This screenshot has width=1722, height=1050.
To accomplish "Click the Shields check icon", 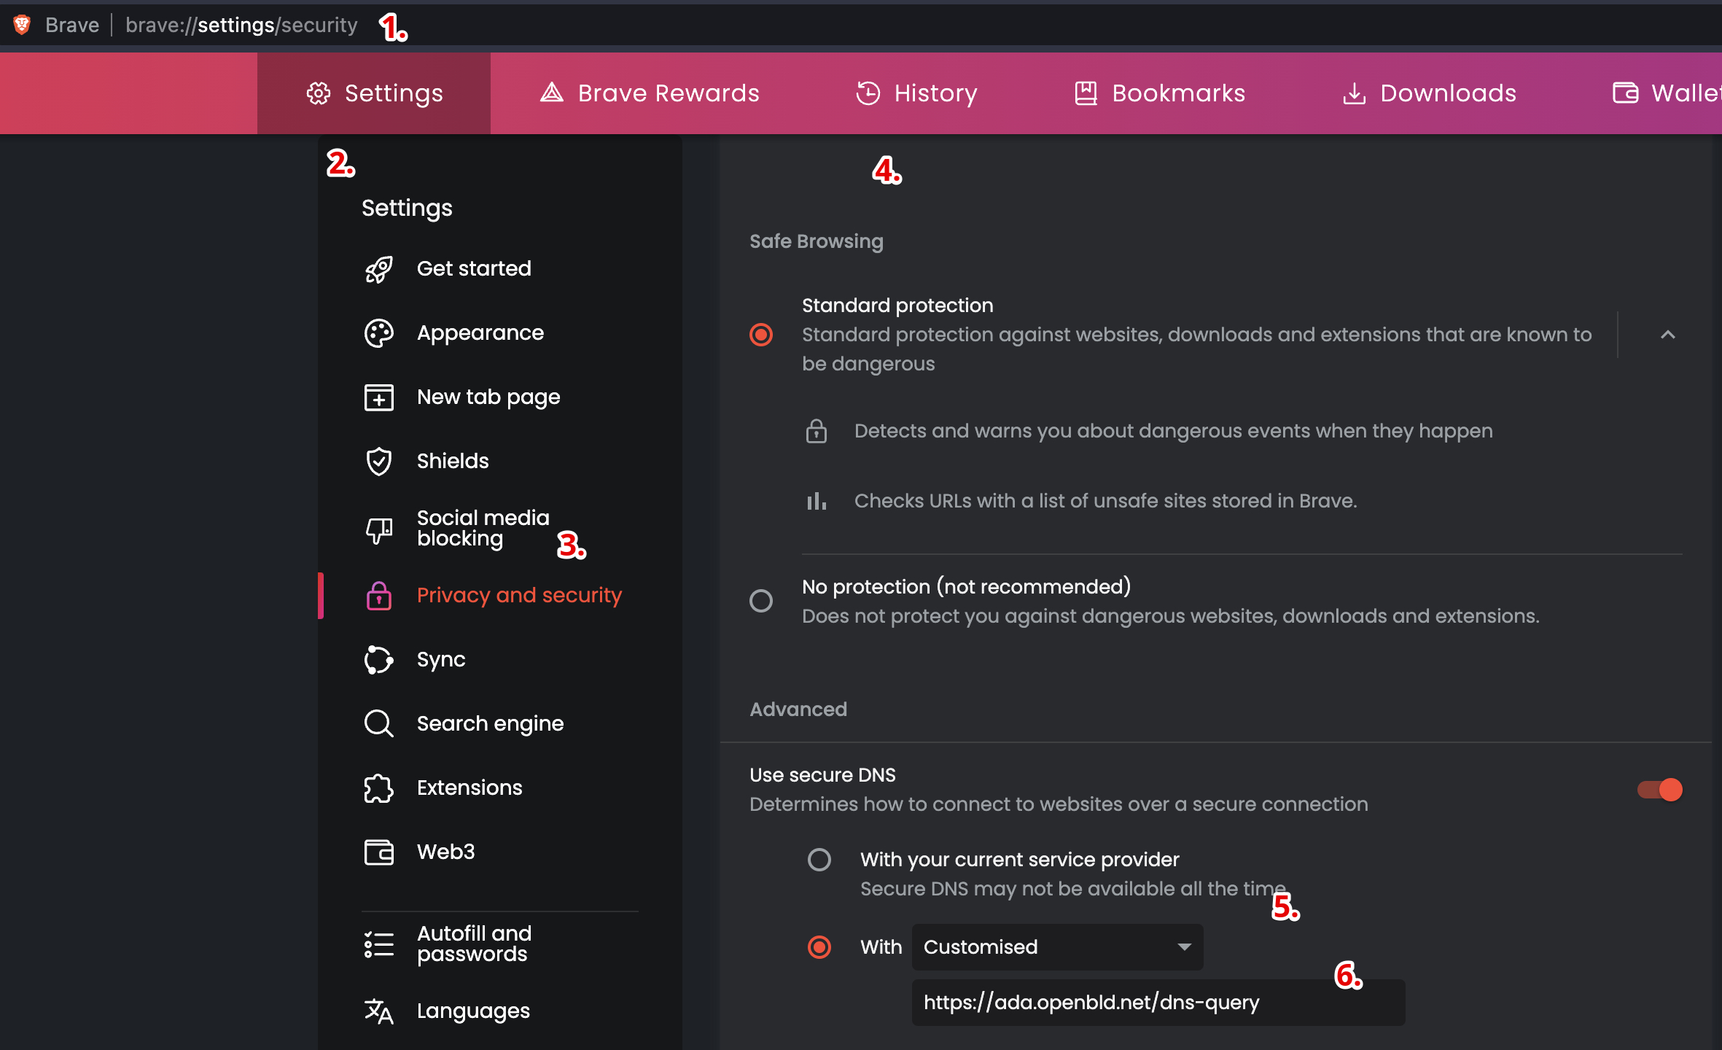I will point(379,462).
